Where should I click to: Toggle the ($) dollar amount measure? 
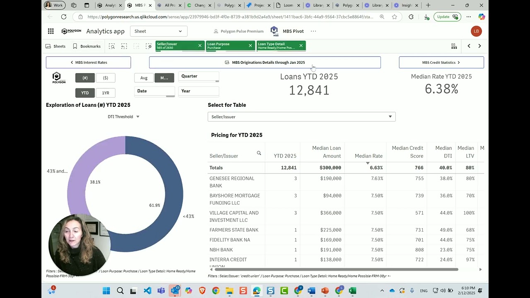point(106,78)
